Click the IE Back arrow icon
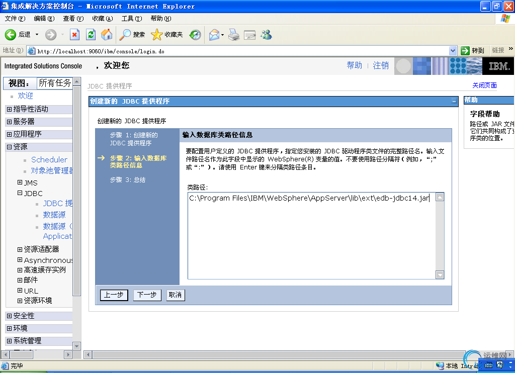This screenshot has width=515, height=373. tap(10, 35)
